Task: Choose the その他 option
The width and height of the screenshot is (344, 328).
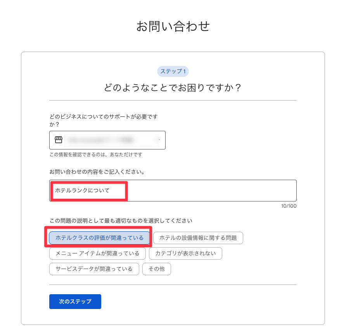Action: pos(156,269)
